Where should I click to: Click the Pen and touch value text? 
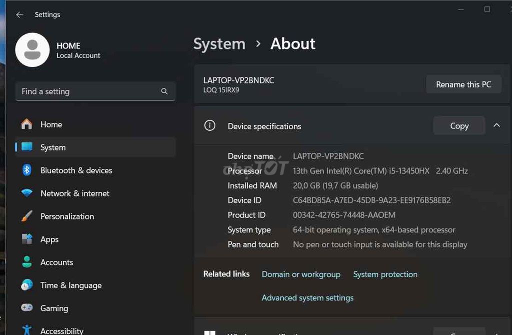380,244
